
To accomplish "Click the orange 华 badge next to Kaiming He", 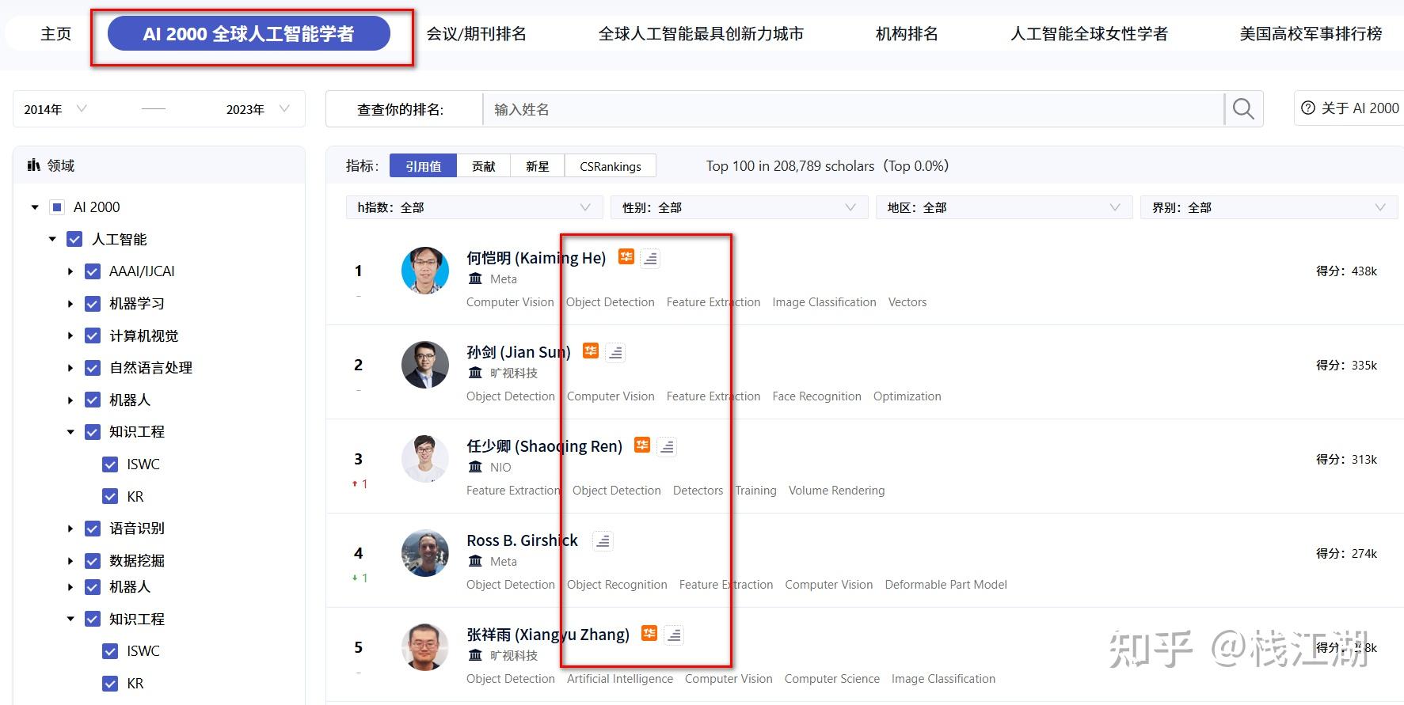I will (626, 257).
